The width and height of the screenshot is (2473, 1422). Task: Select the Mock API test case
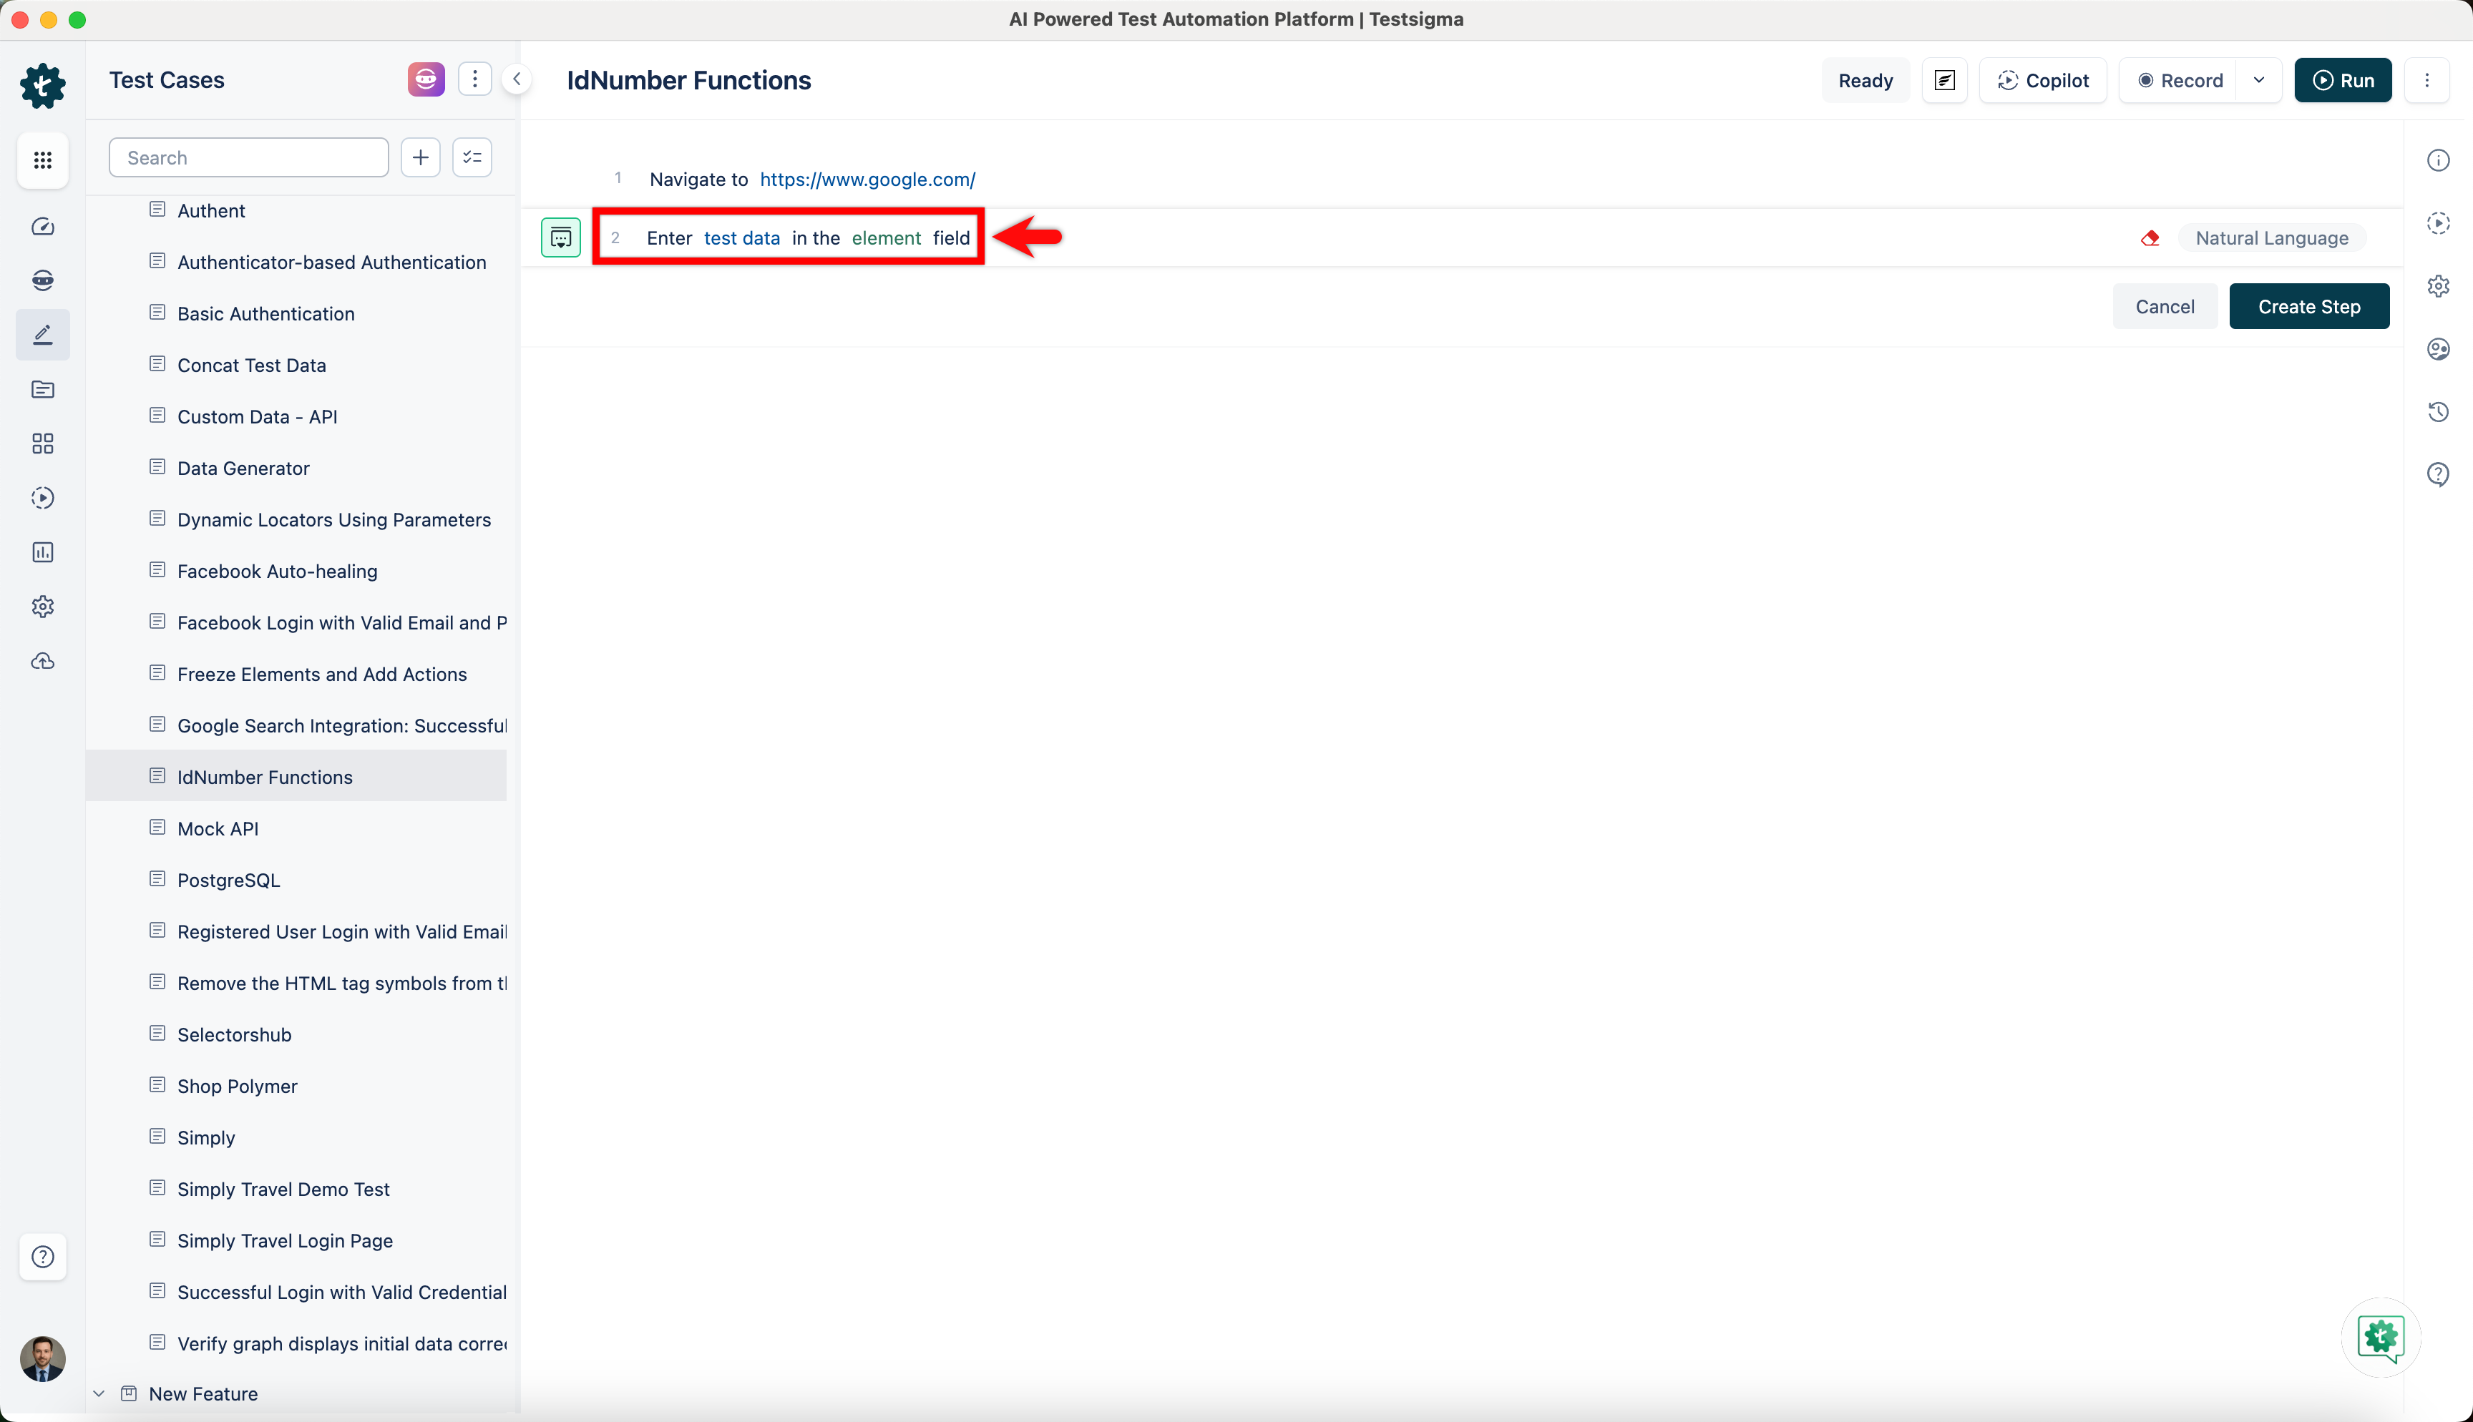pos(218,828)
